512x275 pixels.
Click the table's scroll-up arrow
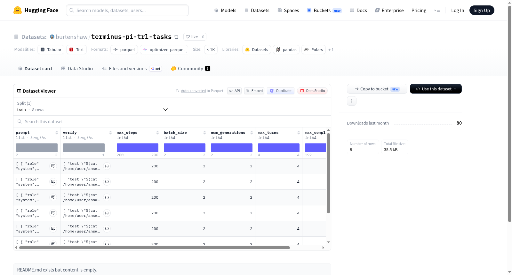click(328, 130)
